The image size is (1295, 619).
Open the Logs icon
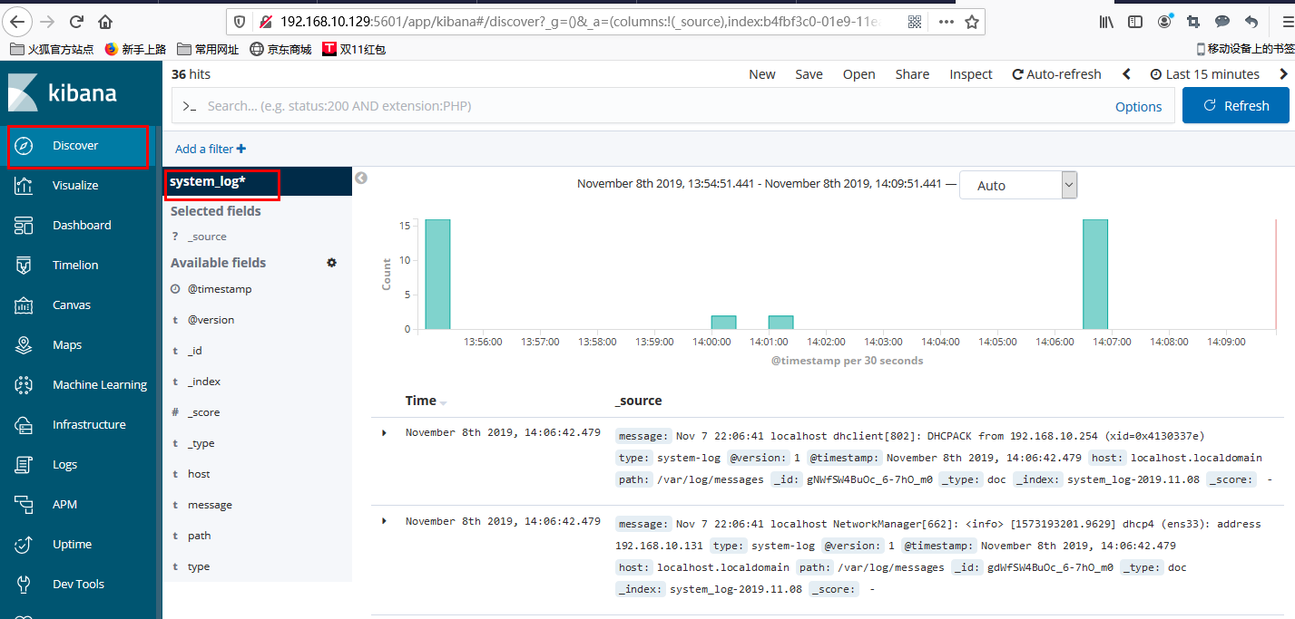point(25,465)
